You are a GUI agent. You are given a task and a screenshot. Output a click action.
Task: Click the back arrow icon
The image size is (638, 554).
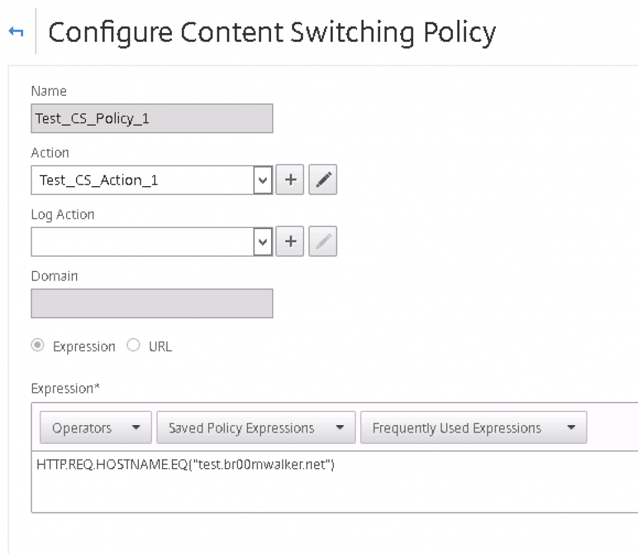tap(16, 31)
